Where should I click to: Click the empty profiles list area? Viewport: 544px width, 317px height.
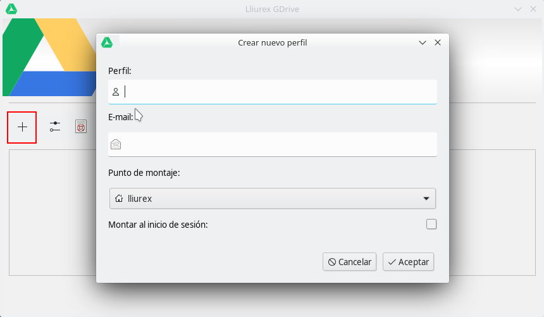(x=51, y=215)
